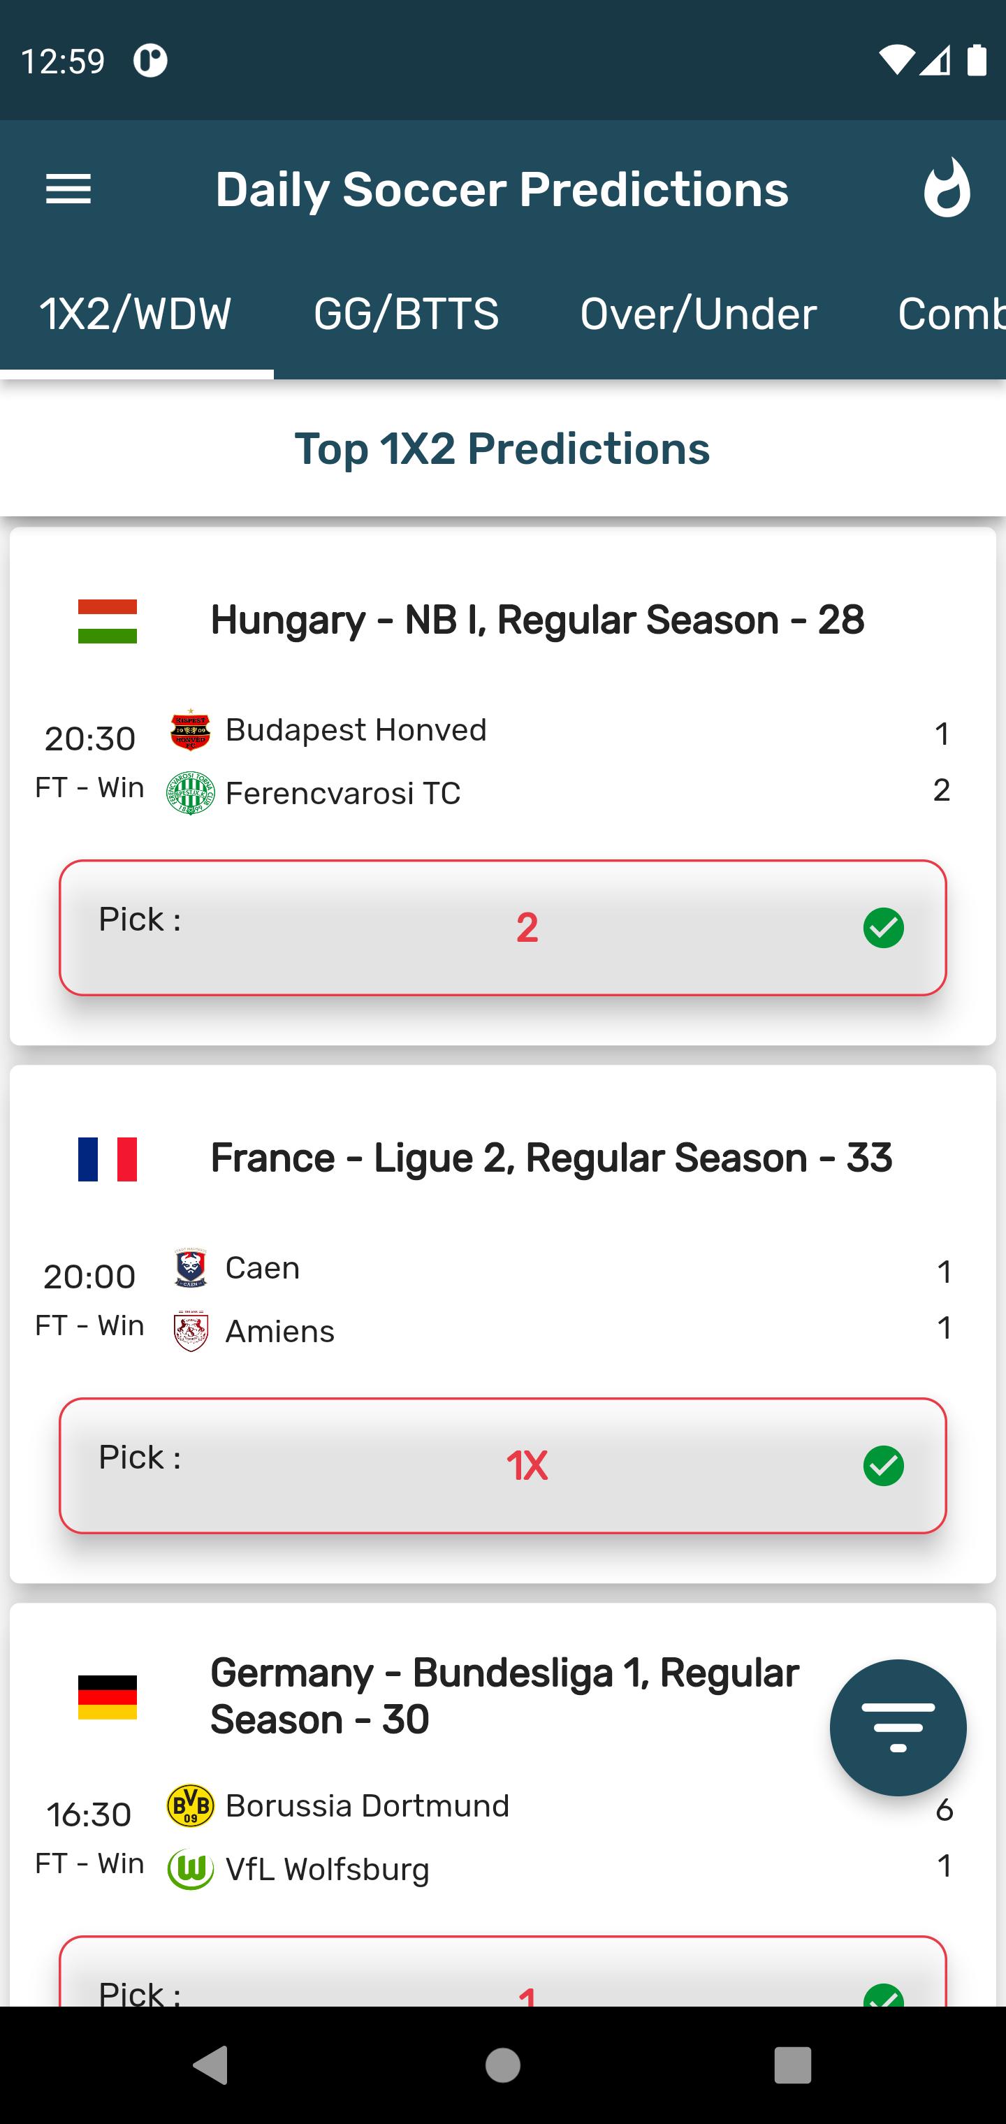The height and width of the screenshot is (2124, 1006).
Task: Open the floating filter button
Action: 898,1727
